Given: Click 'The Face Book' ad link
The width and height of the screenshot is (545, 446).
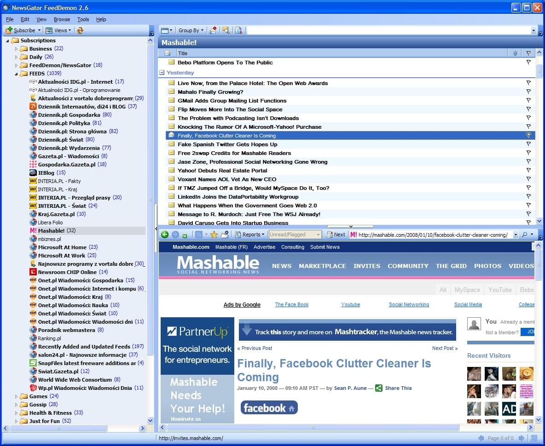Looking at the screenshot, I should (292, 304).
